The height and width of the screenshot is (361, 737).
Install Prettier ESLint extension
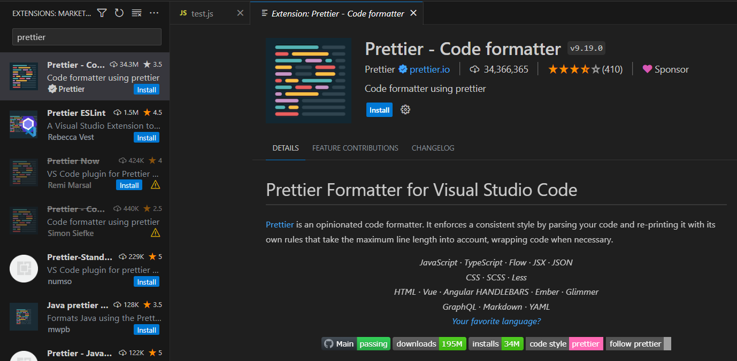coord(147,138)
